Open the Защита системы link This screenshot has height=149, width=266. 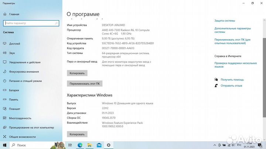pos(225,21)
